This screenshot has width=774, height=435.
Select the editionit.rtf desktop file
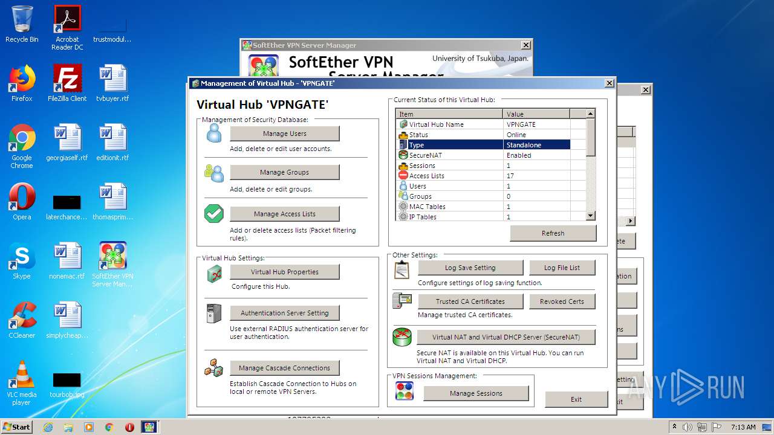coord(112,143)
